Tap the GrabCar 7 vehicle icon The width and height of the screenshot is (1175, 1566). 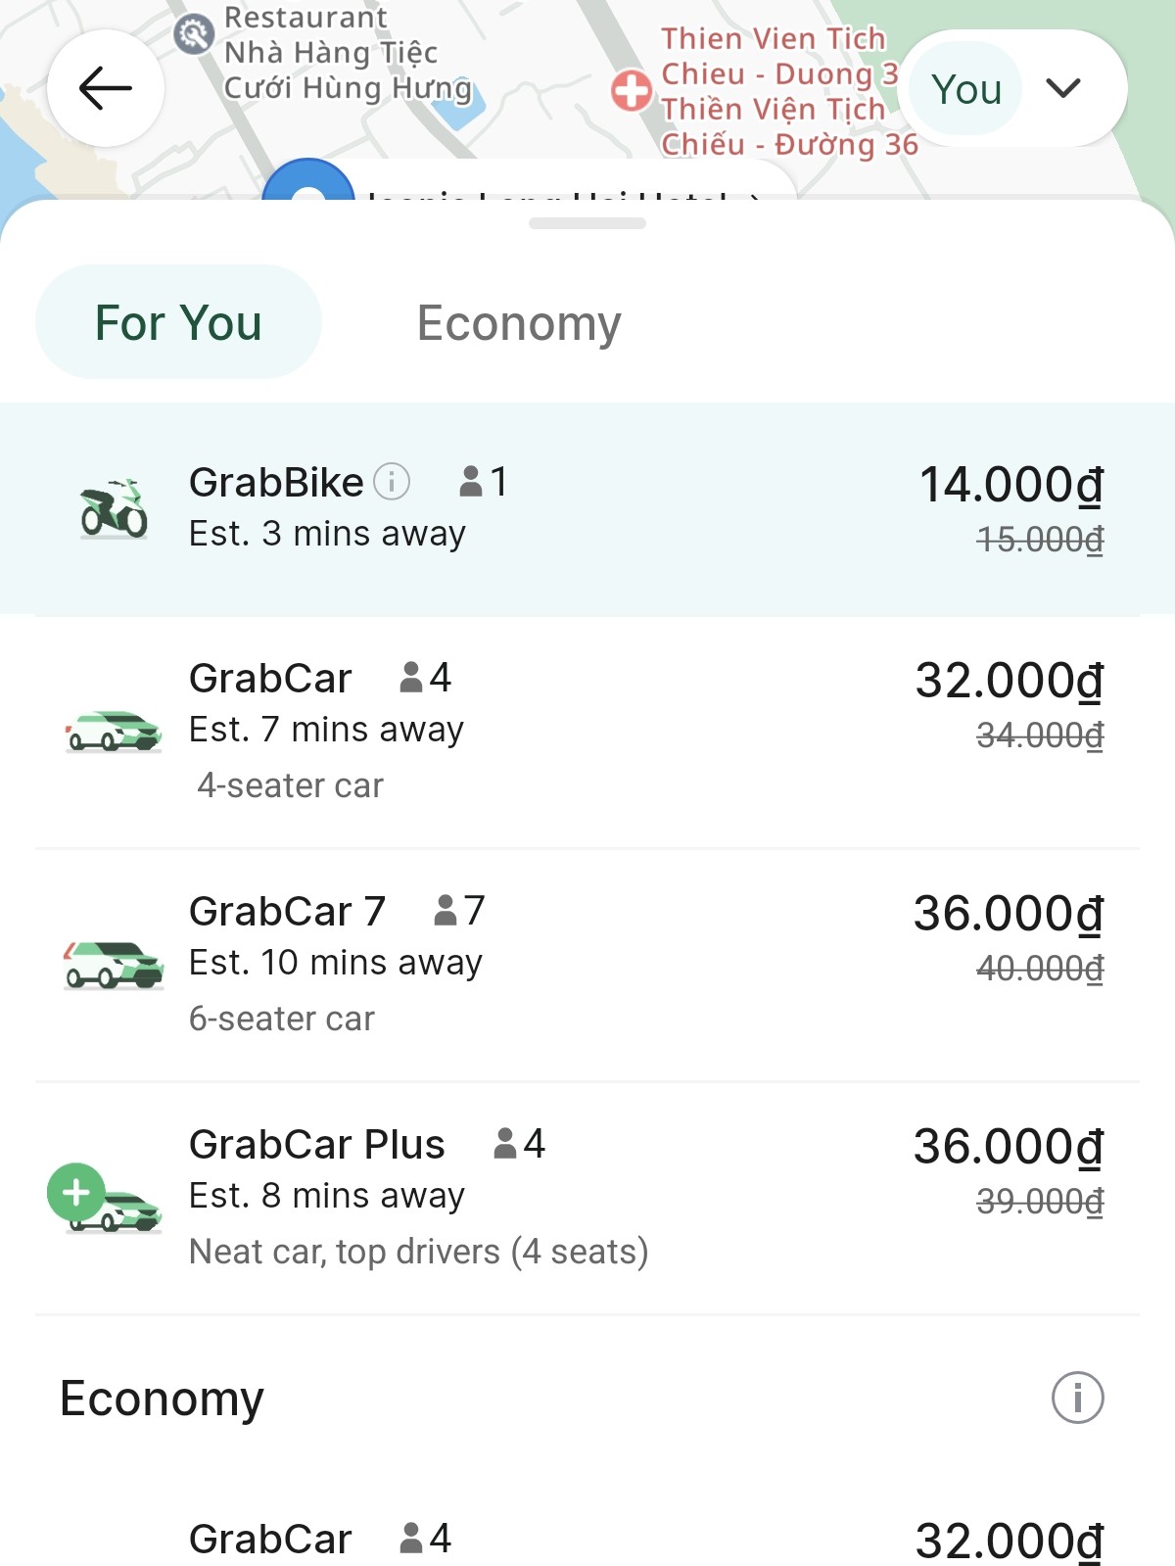click(114, 965)
